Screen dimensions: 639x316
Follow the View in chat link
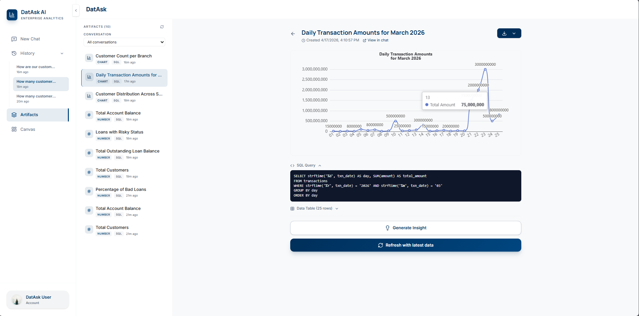coord(376,40)
